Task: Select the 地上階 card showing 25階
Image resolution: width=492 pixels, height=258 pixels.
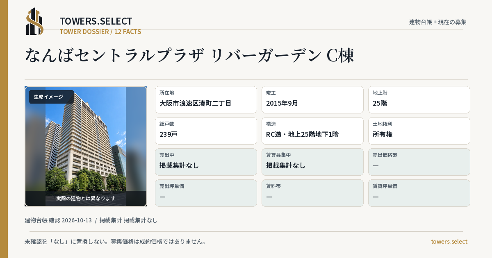Action: [x=419, y=100]
